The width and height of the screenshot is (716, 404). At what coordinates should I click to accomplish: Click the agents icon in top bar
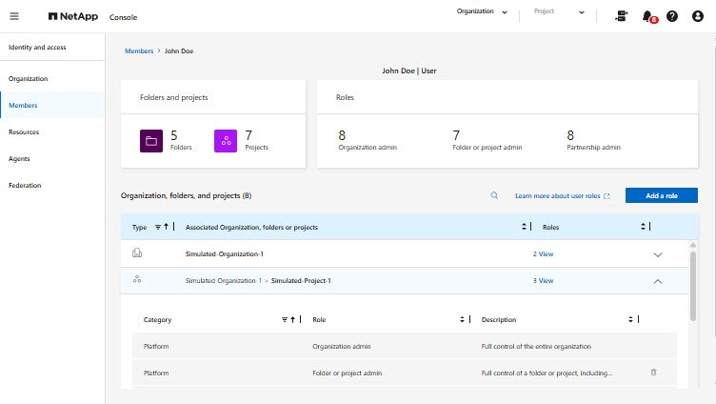[622, 16]
